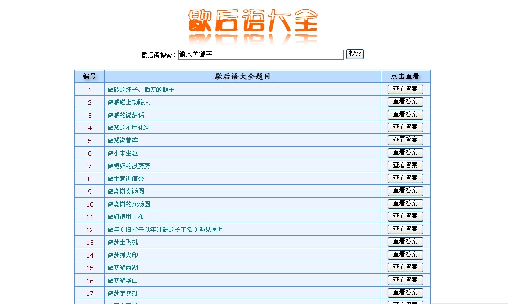
Task: Open the link 做砖的坯子、插刀的鞘子
Action: click(x=141, y=89)
